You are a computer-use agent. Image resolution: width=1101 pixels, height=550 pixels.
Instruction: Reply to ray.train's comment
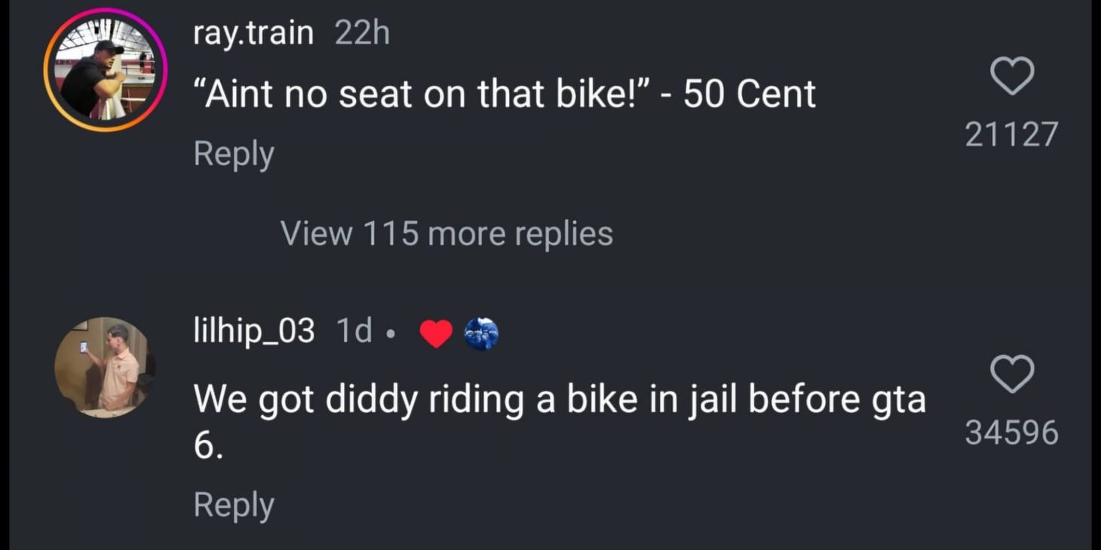pyautogui.click(x=233, y=153)
